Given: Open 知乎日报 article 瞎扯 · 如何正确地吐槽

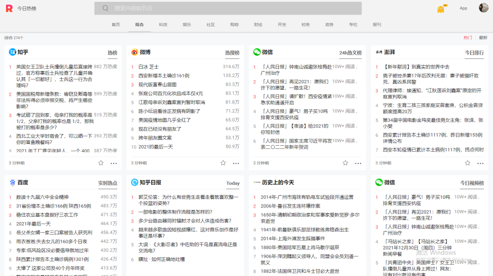Looking at the screenshot, I should pyautogui.click(x=162, y=259).
